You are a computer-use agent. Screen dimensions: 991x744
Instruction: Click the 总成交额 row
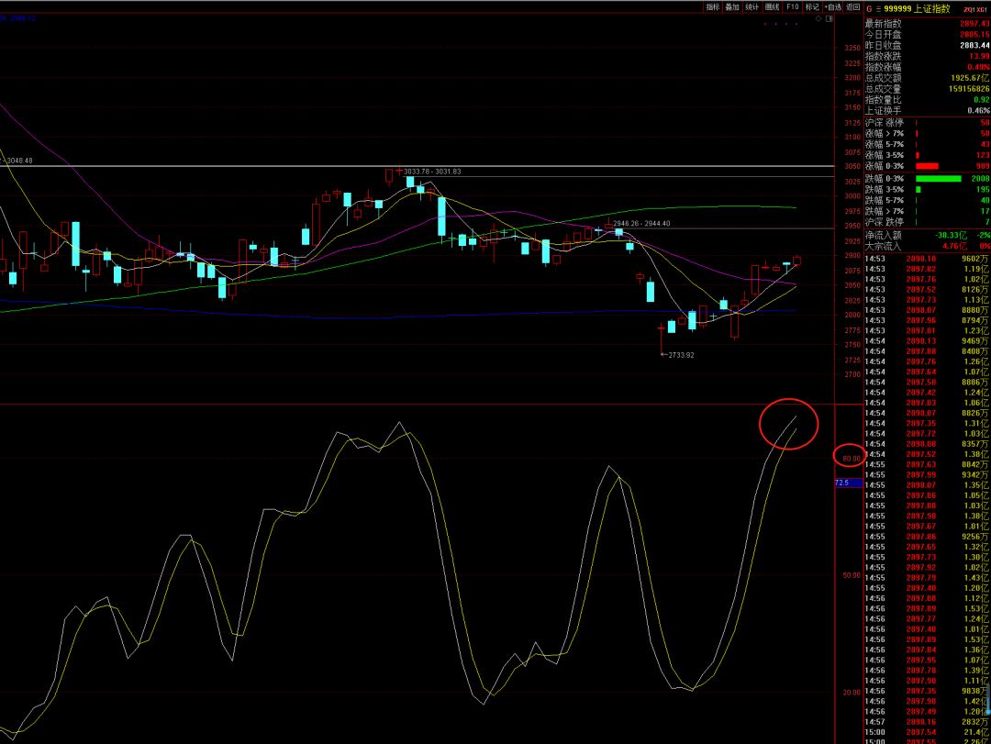[927, 78]
